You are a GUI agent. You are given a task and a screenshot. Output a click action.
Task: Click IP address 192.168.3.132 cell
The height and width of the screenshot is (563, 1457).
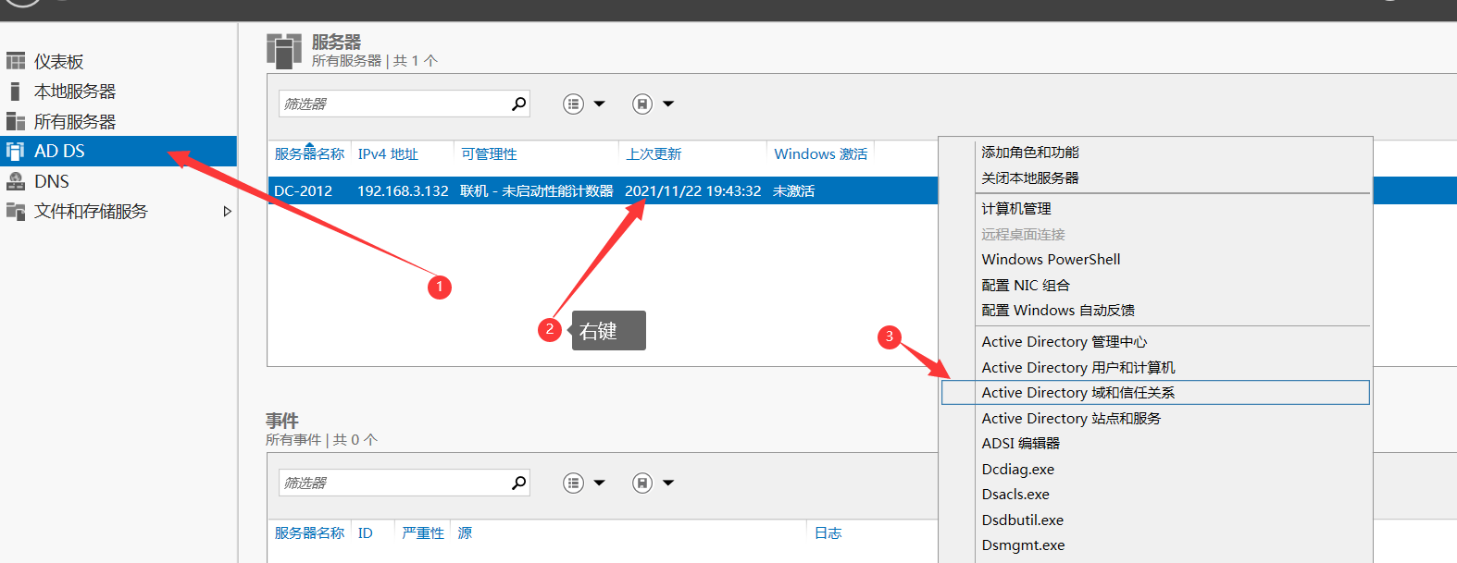point(403,191)
